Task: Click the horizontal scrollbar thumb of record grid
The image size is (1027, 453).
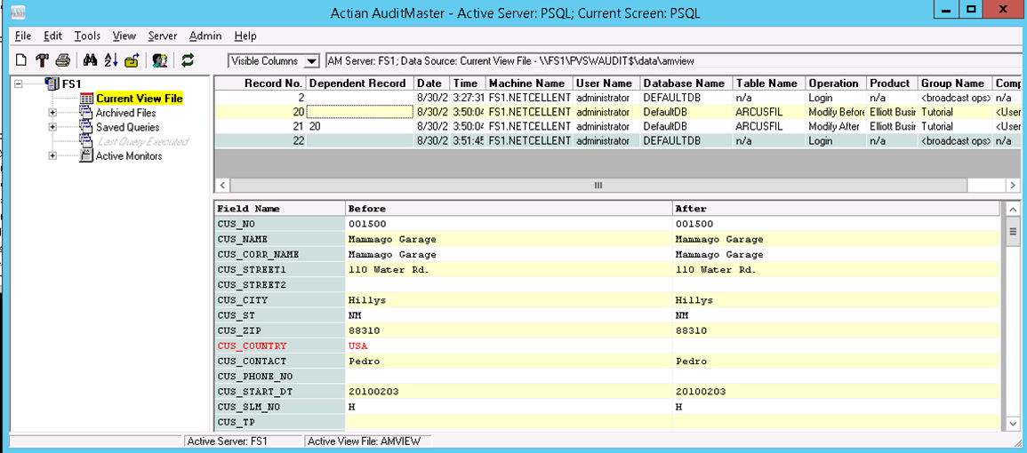Action: (598, 186)
